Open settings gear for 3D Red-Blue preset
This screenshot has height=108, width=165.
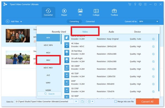coord(153,54)
